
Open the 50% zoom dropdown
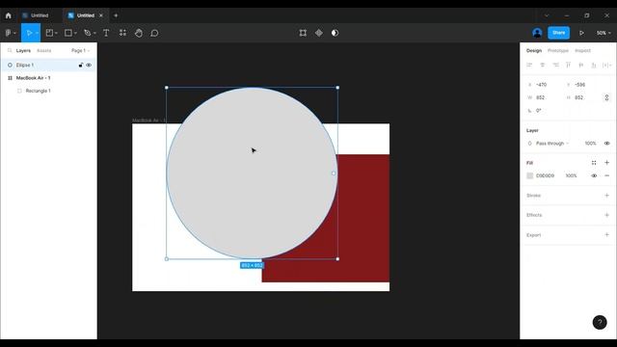(604, 33)
